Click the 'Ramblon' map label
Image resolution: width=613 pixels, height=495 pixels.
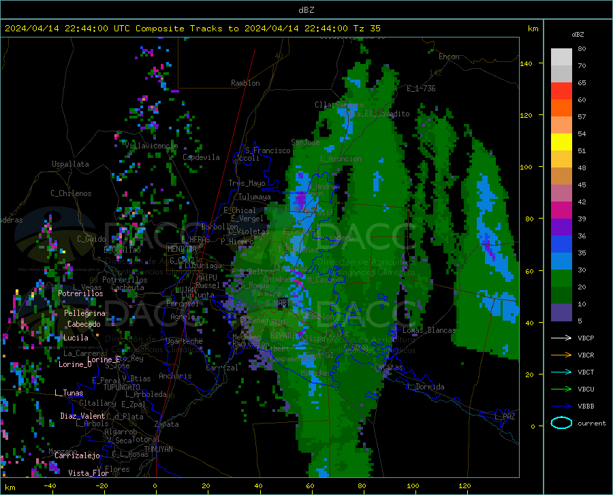pyautogui.click(x=245, y=83)
